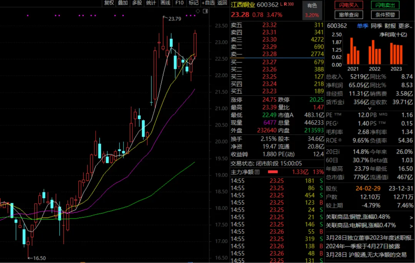Expand the financial data with the down chevron
Screen dimensions: 415x263
point(370,109)
